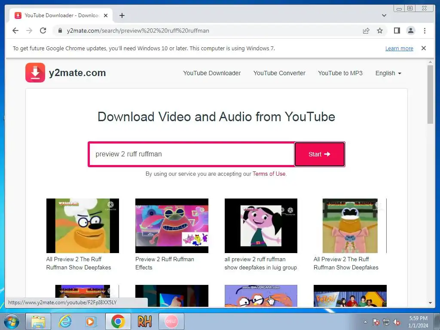Click the search input with preview 2 ruff ruffman
This screenshot has height=330, width=440.
[191, 154]
